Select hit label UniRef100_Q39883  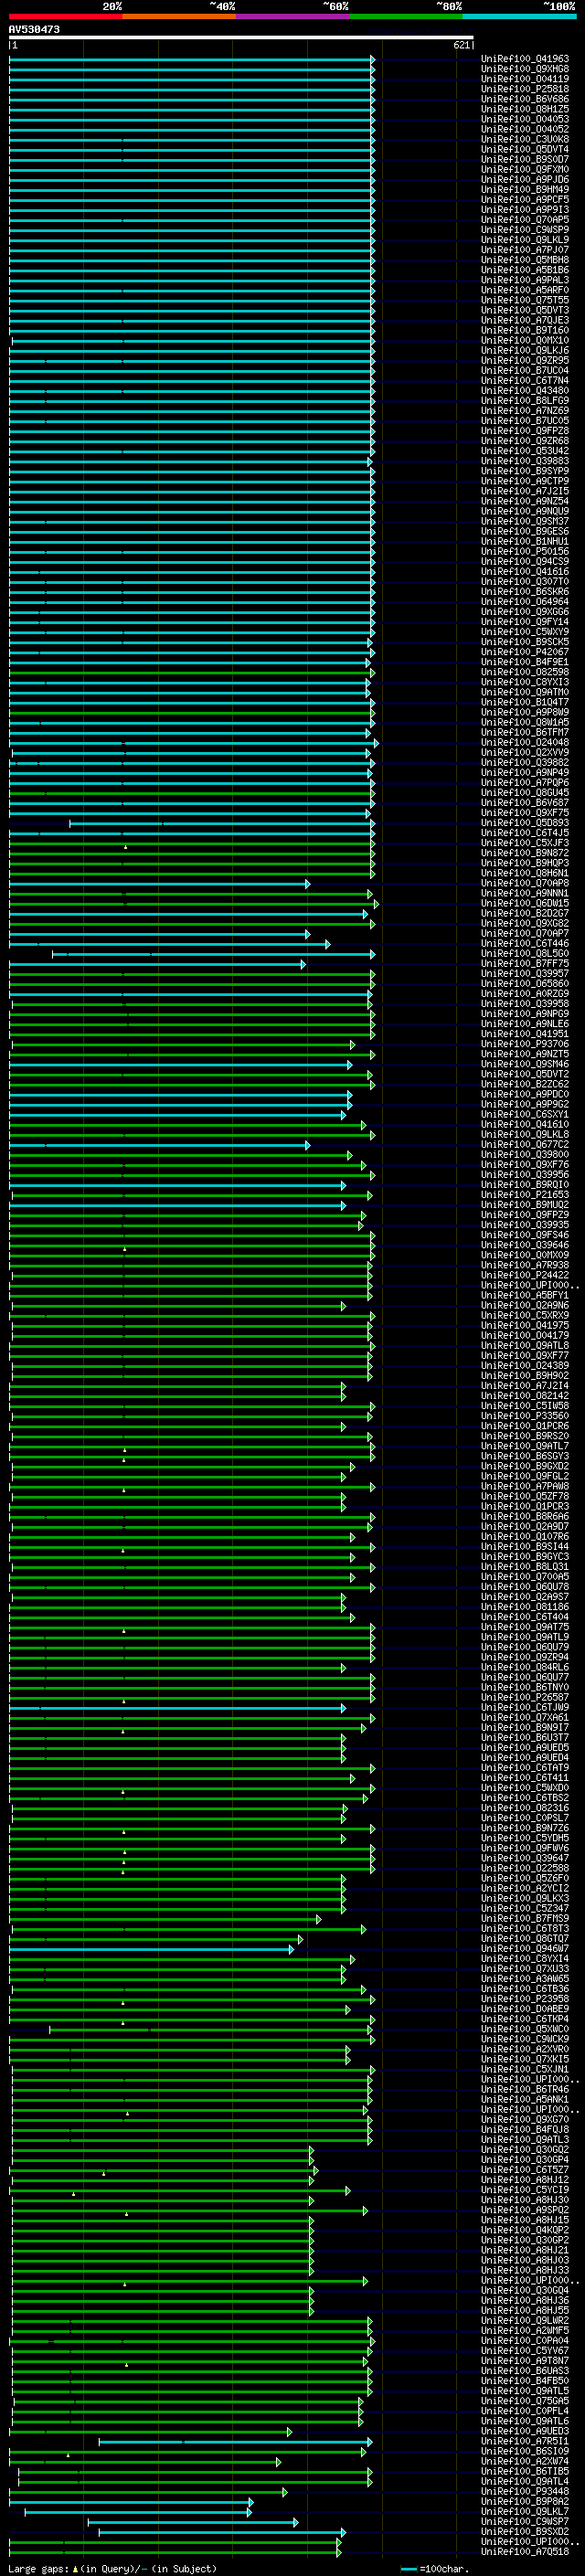[x=525, y=461]
